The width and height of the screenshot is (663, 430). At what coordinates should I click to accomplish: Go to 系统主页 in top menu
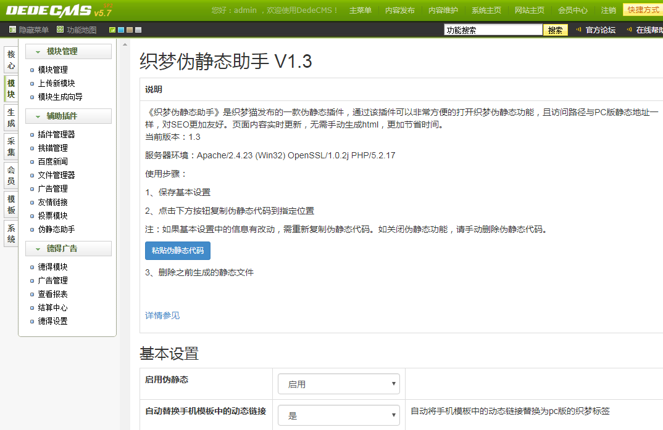pos(486,10)
